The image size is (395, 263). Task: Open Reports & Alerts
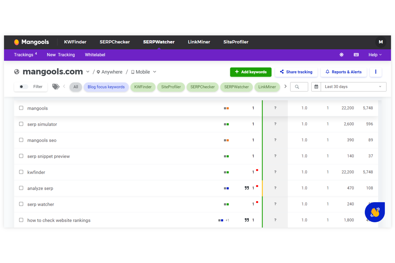pyautogui.click(x=343, y=72)
